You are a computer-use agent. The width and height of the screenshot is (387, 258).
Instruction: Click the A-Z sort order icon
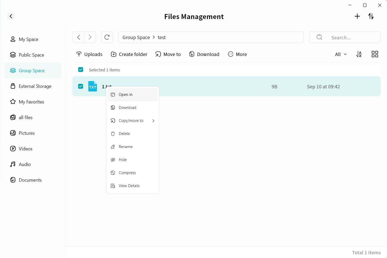click(359, 54)
